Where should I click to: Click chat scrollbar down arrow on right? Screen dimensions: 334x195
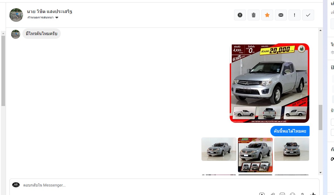(320, 173)
